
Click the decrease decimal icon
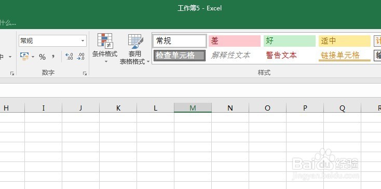(80, 57)
